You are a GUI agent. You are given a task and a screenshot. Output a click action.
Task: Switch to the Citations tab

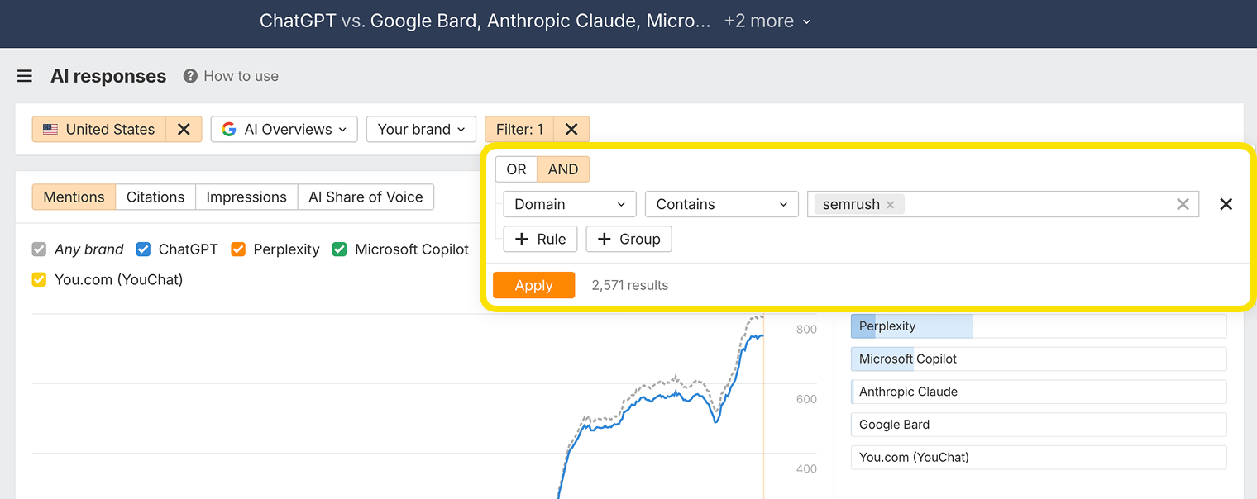tap(155, 197)
